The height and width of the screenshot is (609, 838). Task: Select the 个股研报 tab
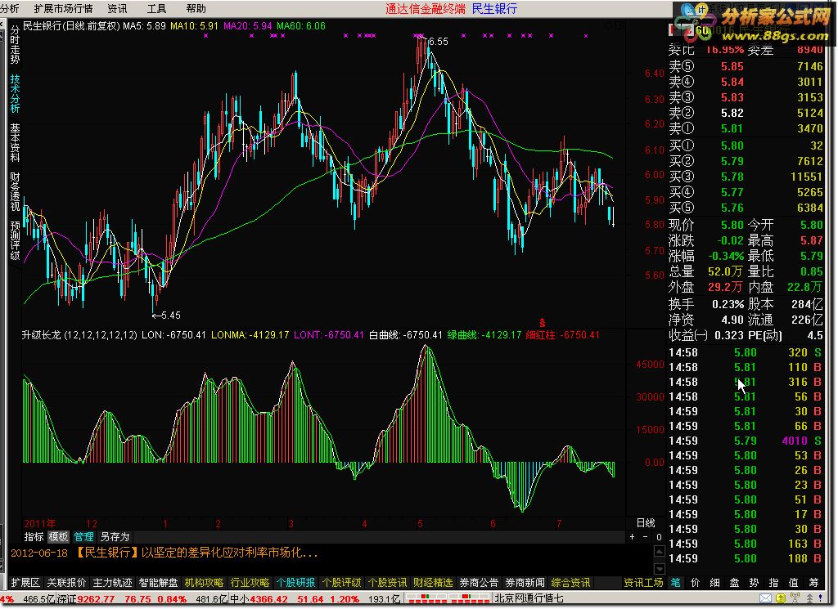tap(295, 582)
